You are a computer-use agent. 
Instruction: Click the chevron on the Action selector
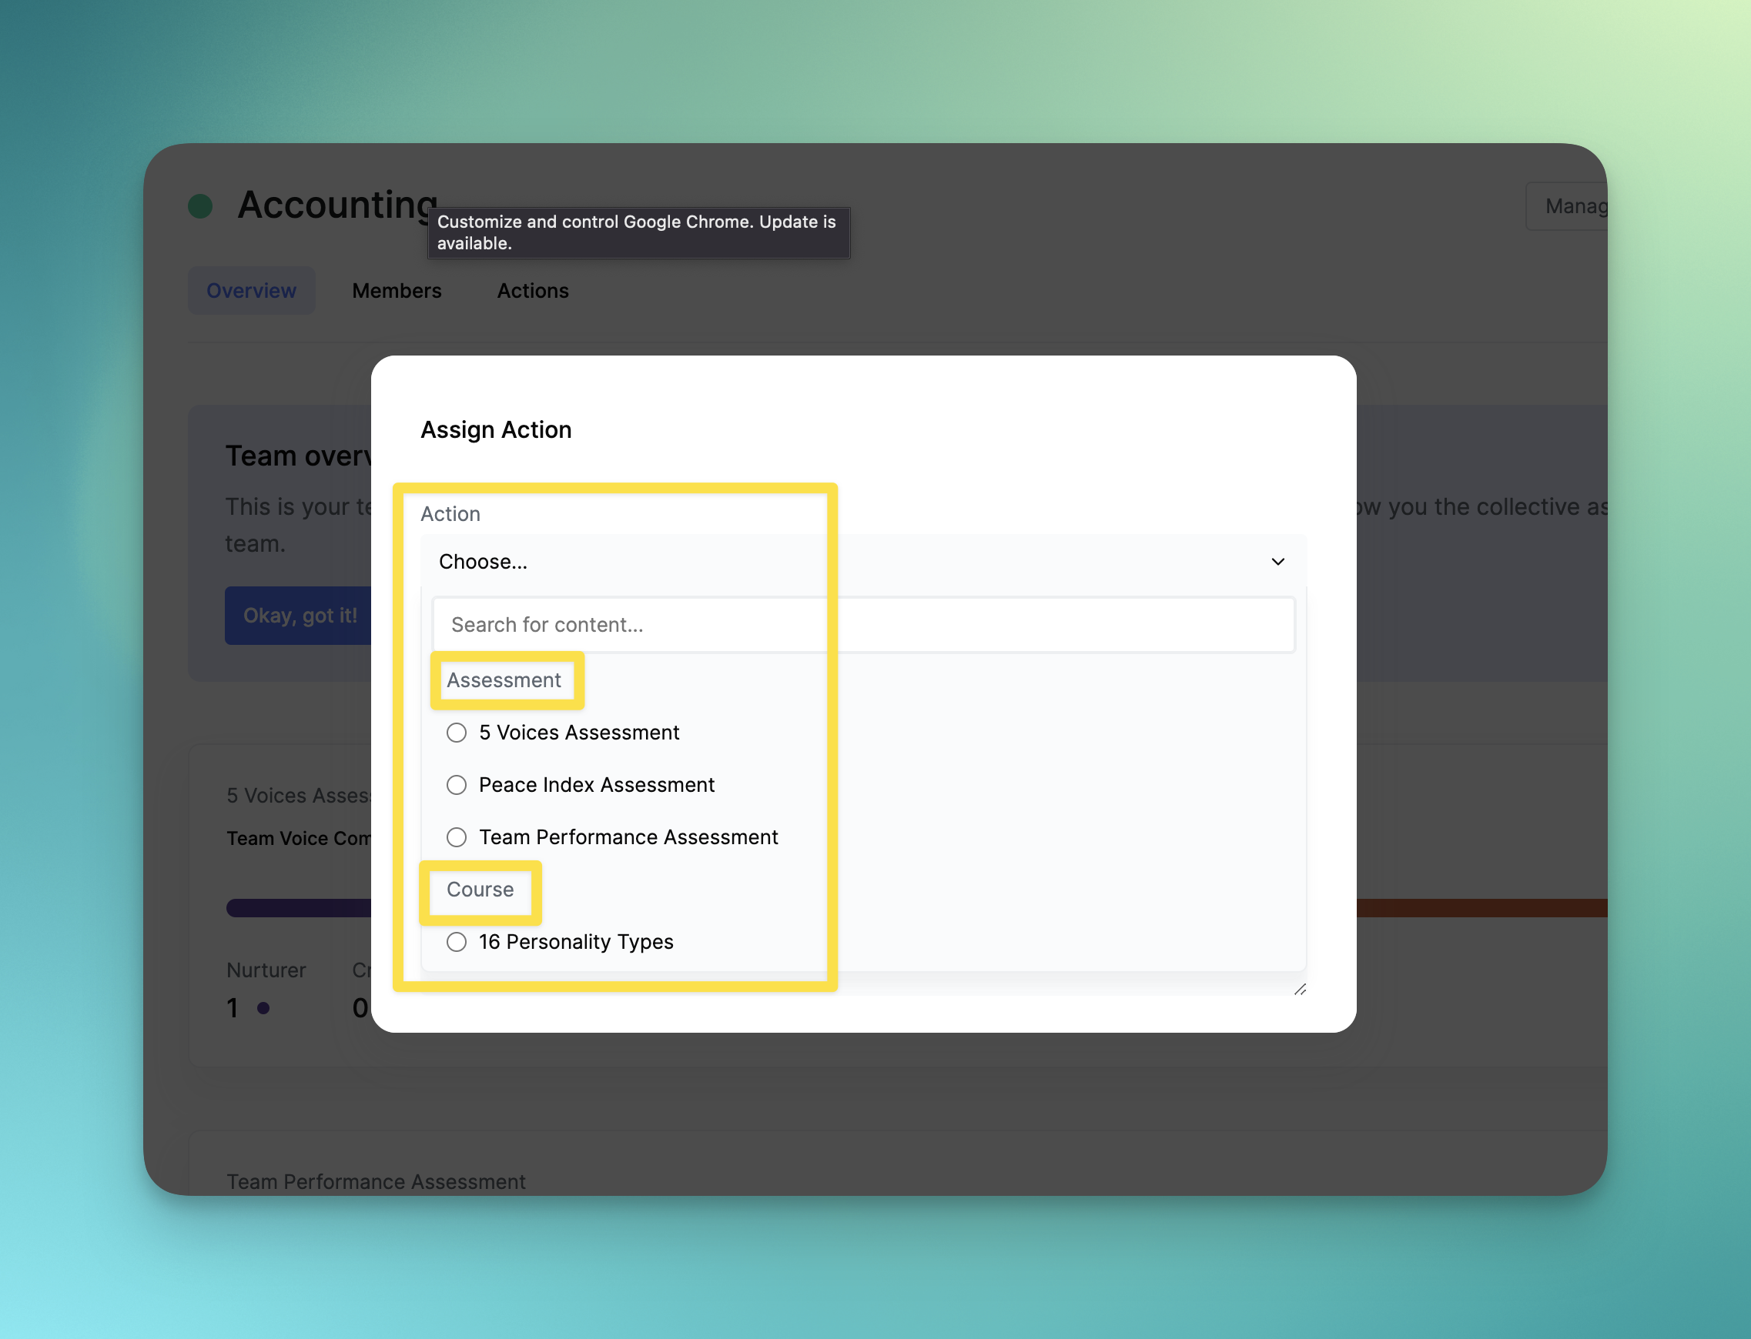click(1277, 561)
